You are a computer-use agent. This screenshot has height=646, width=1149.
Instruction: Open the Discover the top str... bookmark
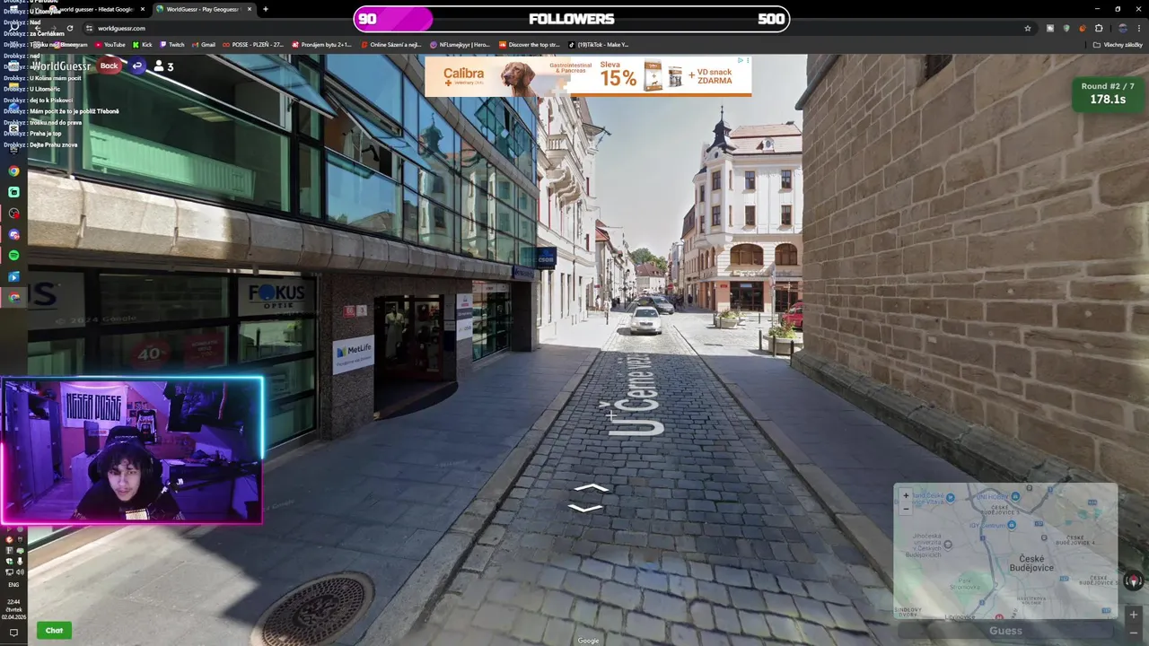pos(530,44)
